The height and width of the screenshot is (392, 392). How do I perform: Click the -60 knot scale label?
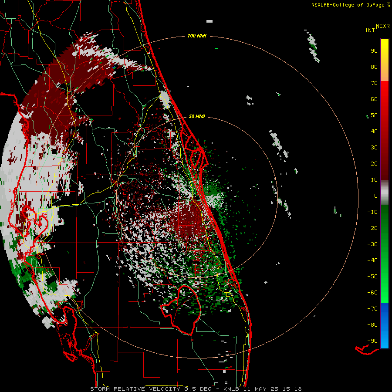(x=372, y=293)
